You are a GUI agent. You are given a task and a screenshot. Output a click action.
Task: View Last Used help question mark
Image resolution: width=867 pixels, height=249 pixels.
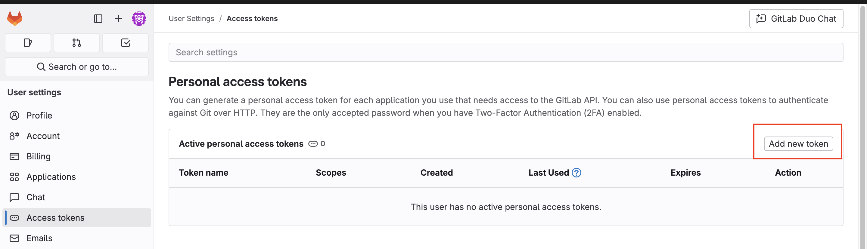click(577, 172)
